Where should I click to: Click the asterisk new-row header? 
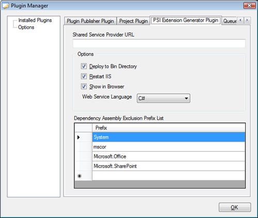coord(84,176)
